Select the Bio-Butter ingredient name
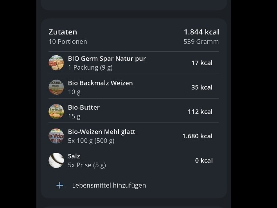 84,107
